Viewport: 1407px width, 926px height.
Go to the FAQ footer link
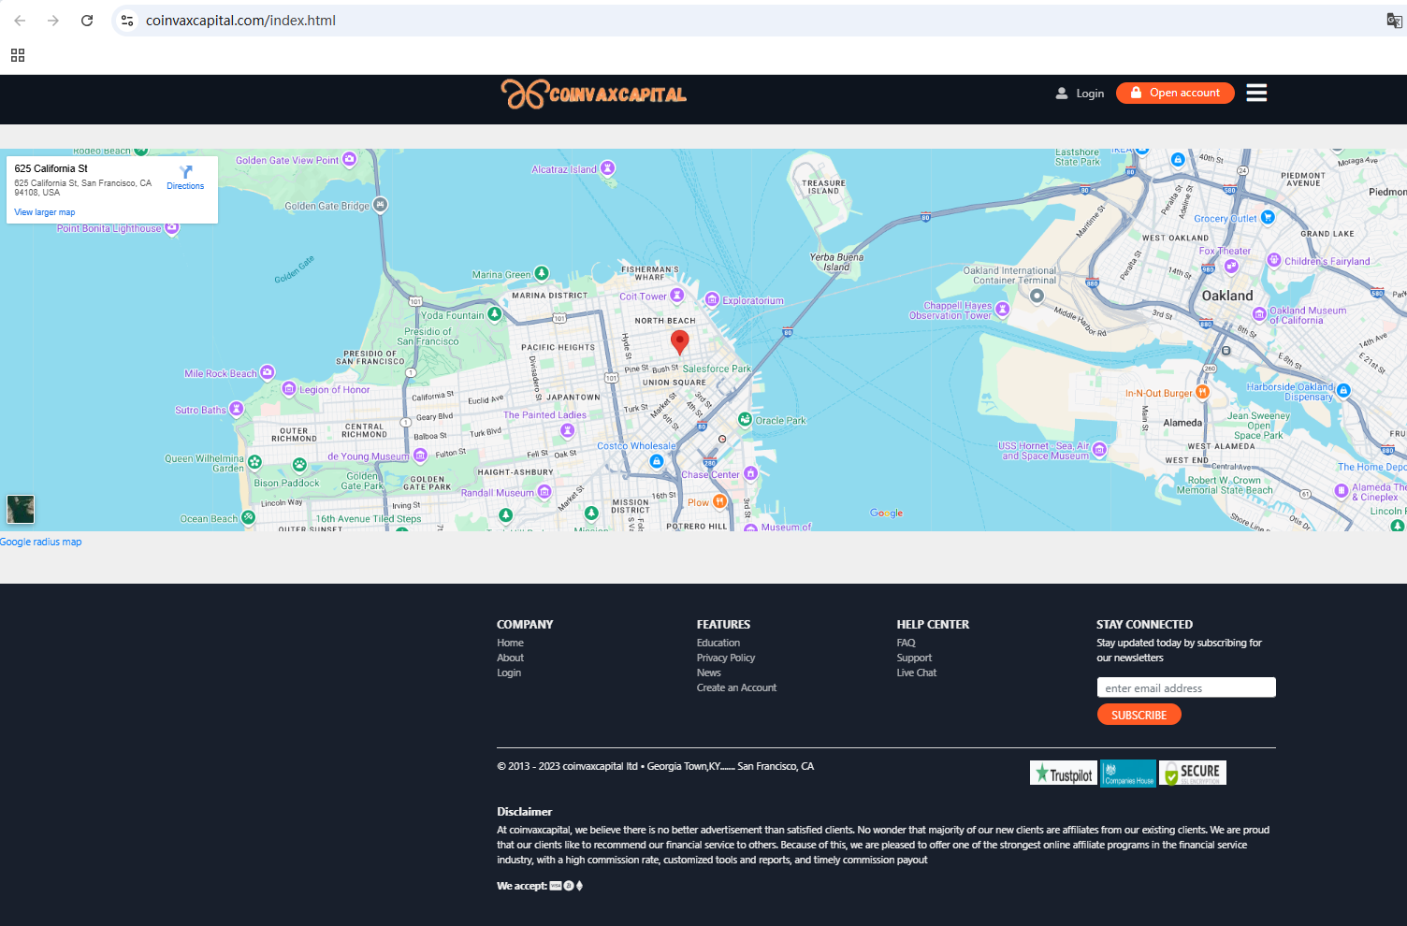click(906, 643)
